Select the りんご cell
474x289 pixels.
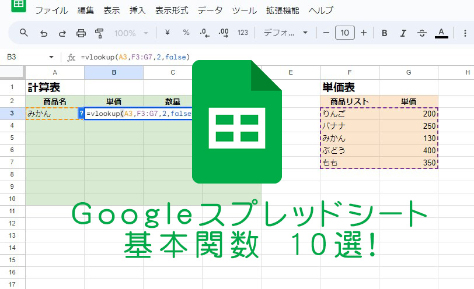(x=350, y=114)
